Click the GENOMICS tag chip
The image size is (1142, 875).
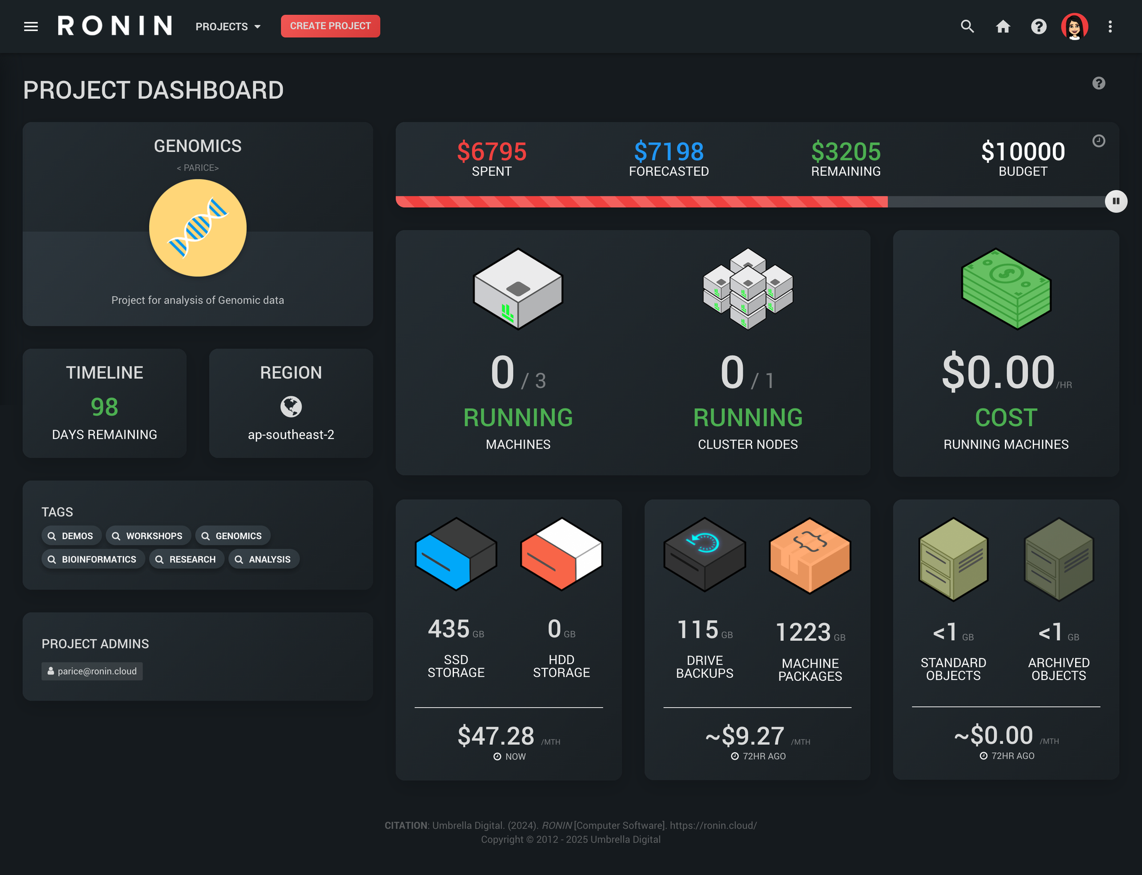click(x=232, y=536)
